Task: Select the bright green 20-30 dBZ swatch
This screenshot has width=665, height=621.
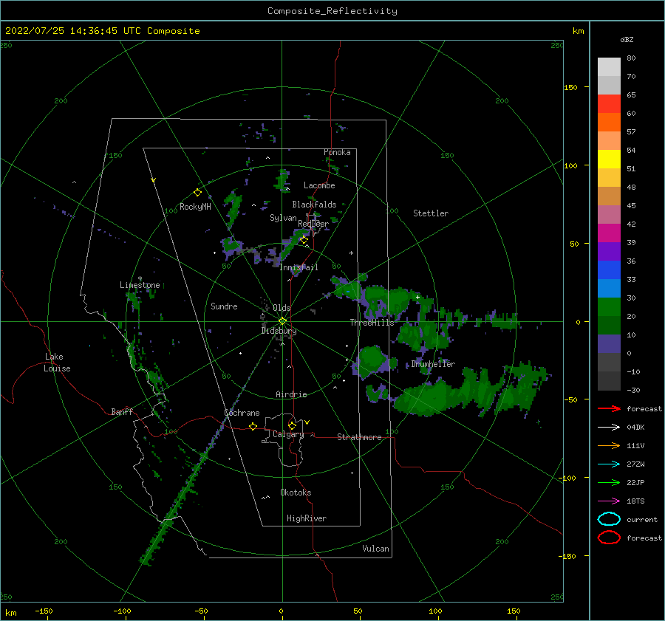Action: pos(609,307)
